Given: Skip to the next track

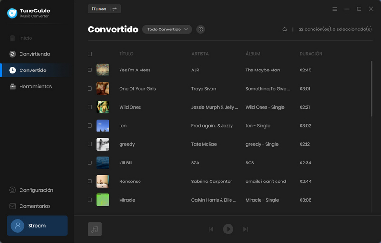Looking at the screenshot, I should [246, 229].
